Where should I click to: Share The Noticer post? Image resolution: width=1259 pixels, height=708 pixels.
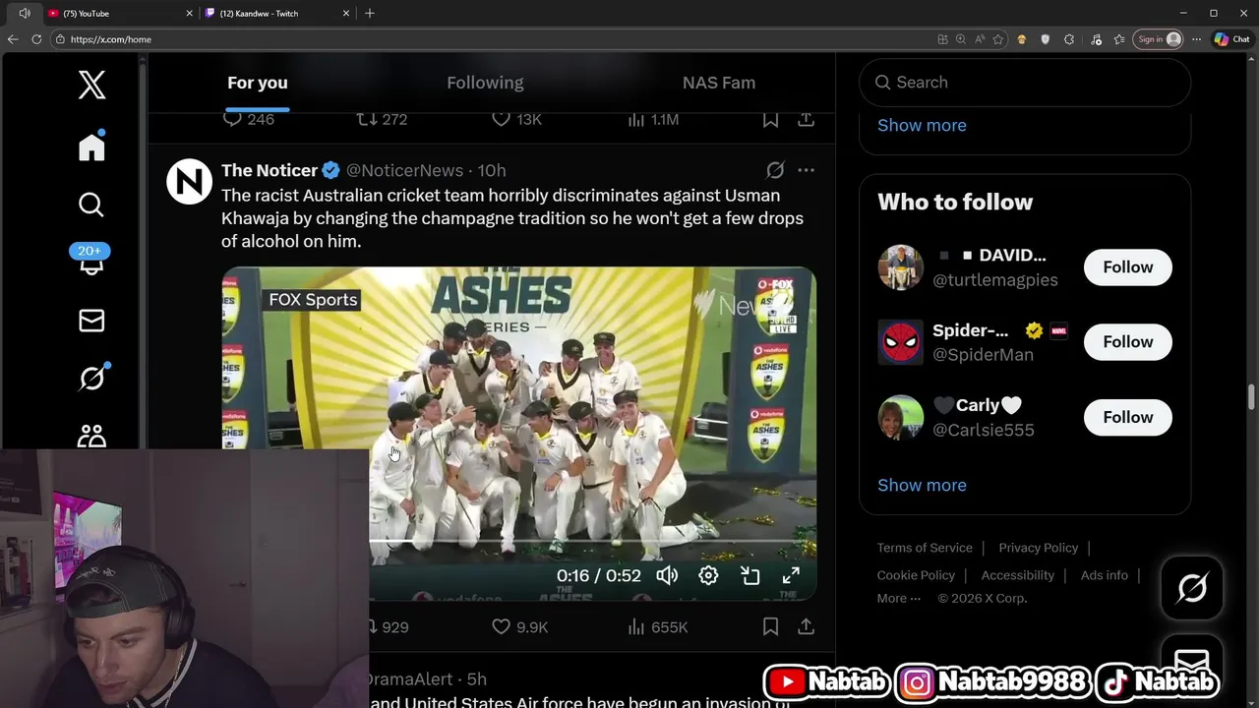click(806, 626)
